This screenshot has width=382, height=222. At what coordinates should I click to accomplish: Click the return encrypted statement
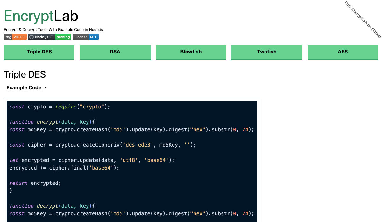pos(35,183)
